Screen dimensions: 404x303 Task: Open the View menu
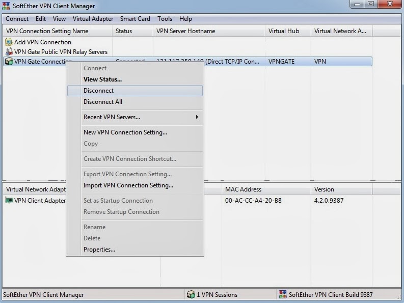[59, 19]
